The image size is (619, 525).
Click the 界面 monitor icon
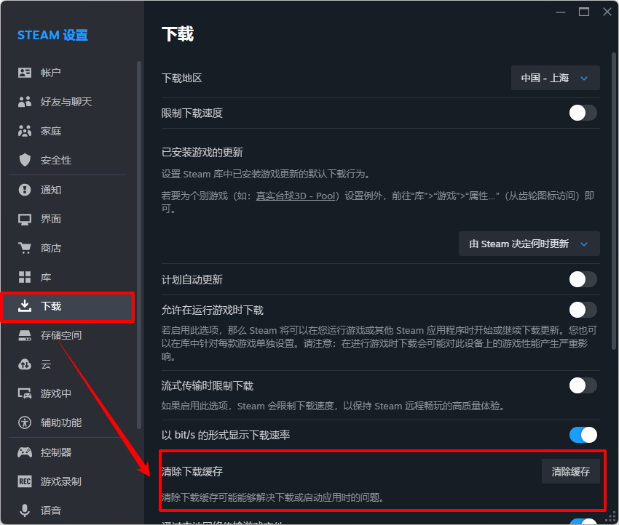pyautogui.click(x=25, y=219)
